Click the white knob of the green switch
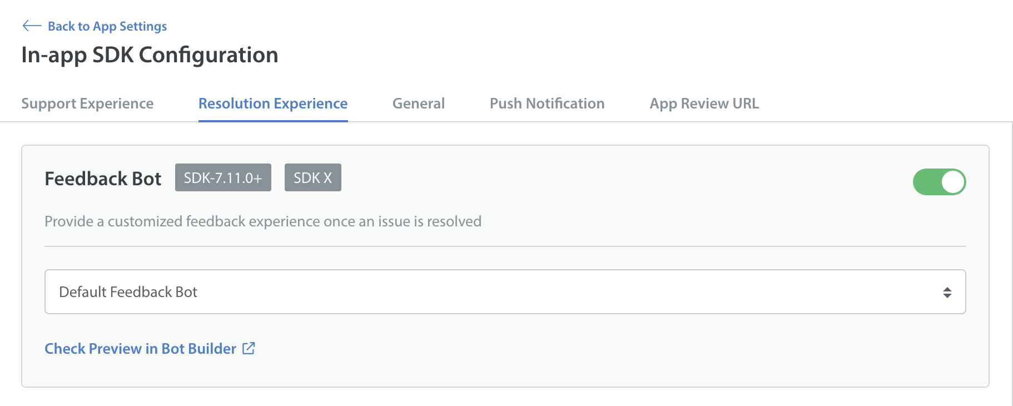1013x406 pixels. (953, 182)
